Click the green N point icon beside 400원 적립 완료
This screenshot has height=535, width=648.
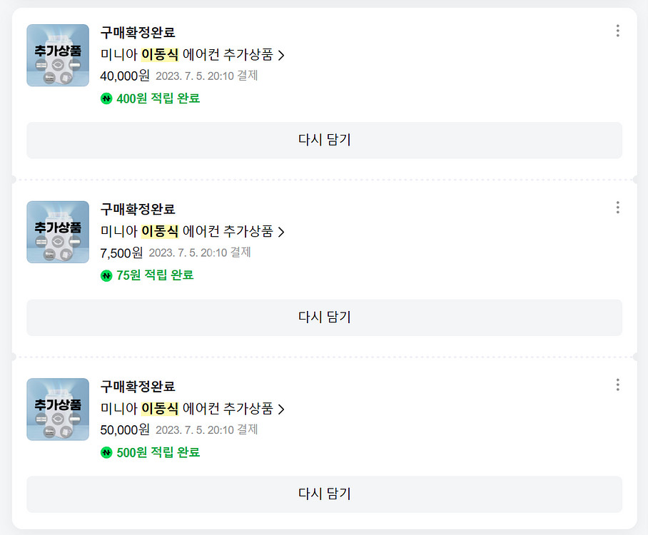point(107,98)
